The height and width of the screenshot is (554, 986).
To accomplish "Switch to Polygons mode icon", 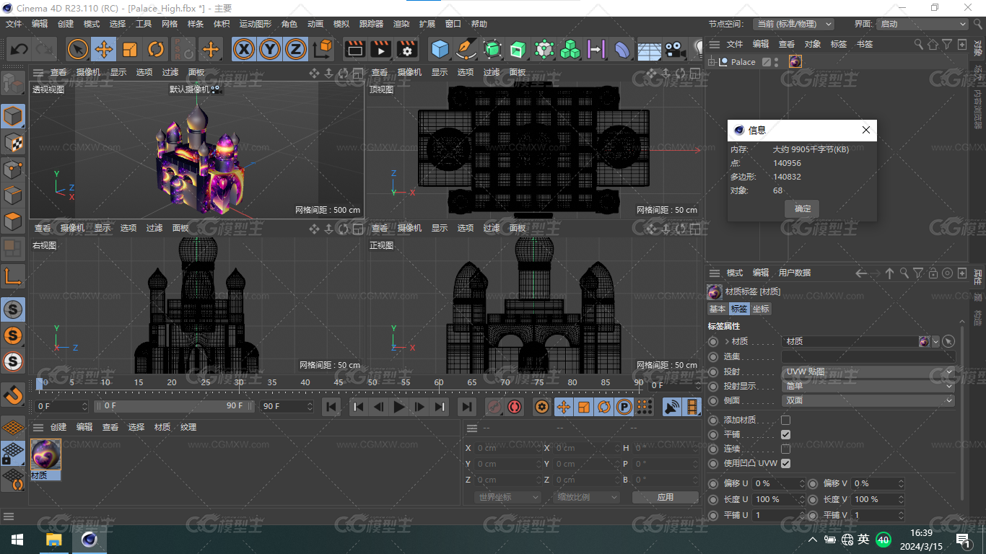I will [x=13, y=221].
